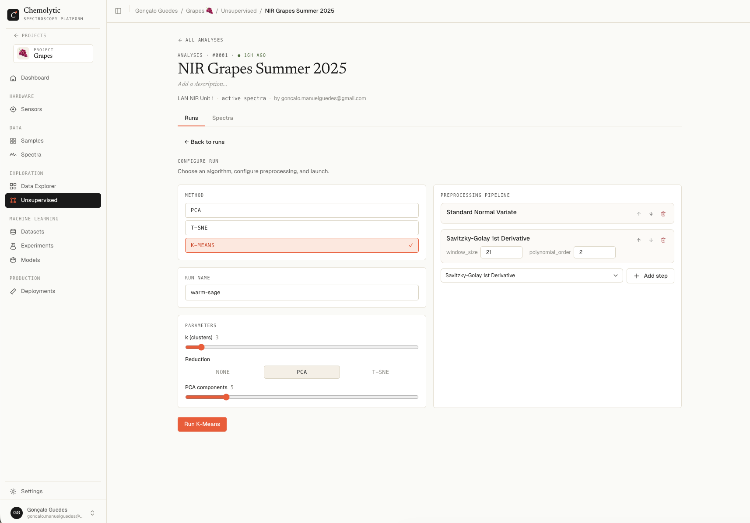This screenshot has width=750, height=523.
Task: Set Reduction to T-SNE
Action: click(x=380, y=372)
